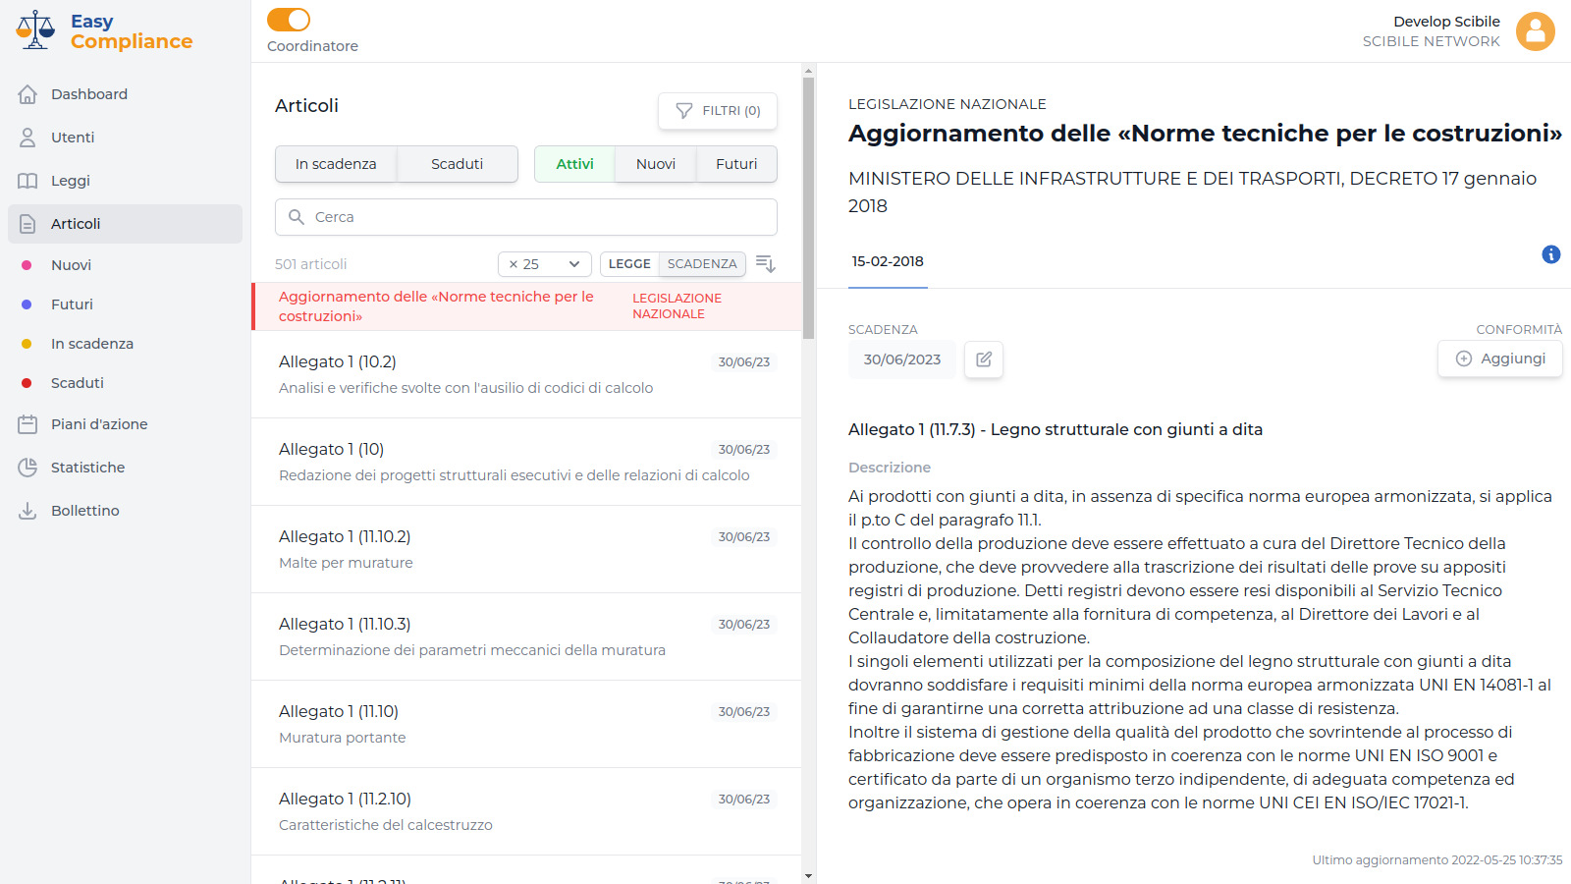Screen dimensions: 1571x884
Task: Switch sorting to SCADENZA
Action: click(x=701, y=263)
